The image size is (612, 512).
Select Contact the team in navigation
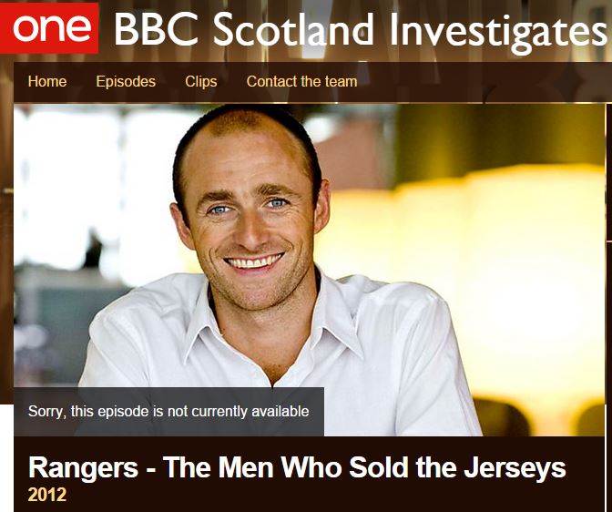click(301, 82)
